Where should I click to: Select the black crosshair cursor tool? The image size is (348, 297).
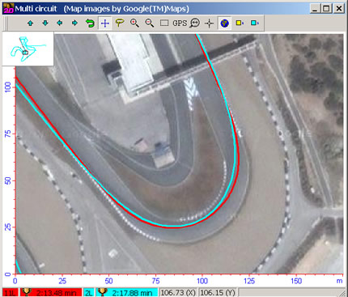(x=210, y=23)
